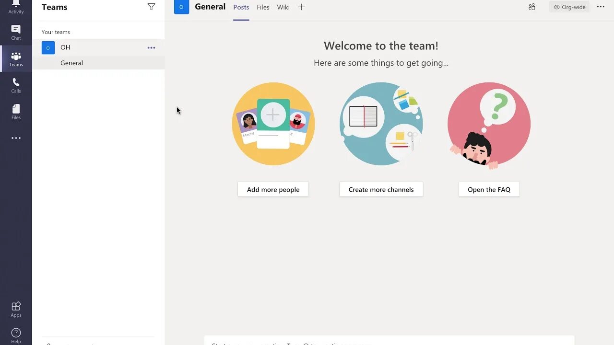Open the Calls section
The width and height of the screenshot is (614, 345).
point(16,85)
